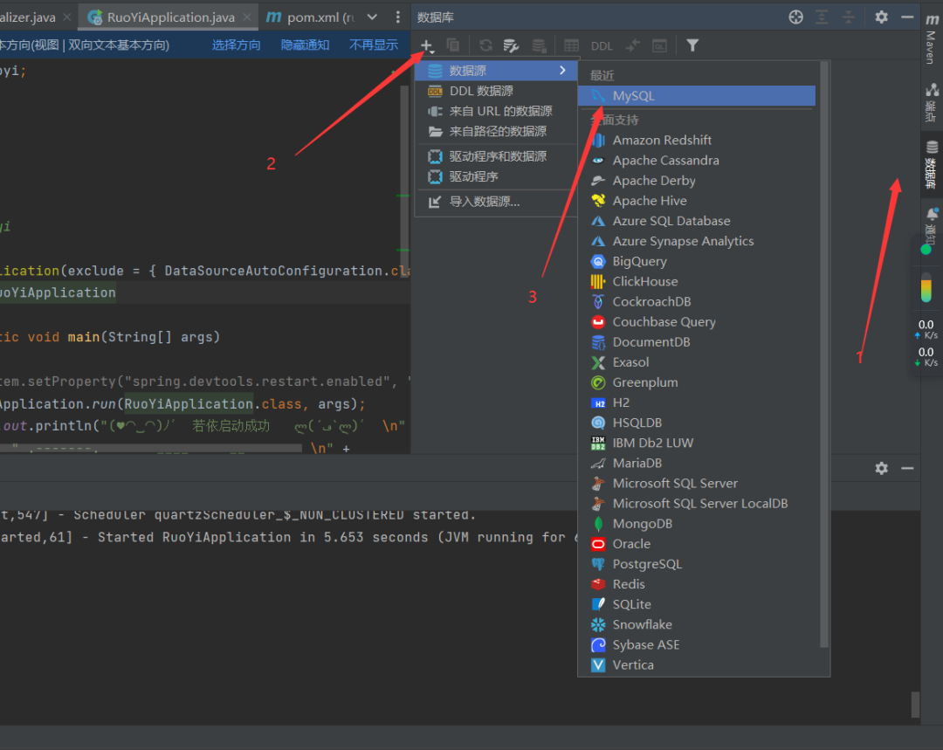Open datasource properties wrench icon

511,45
